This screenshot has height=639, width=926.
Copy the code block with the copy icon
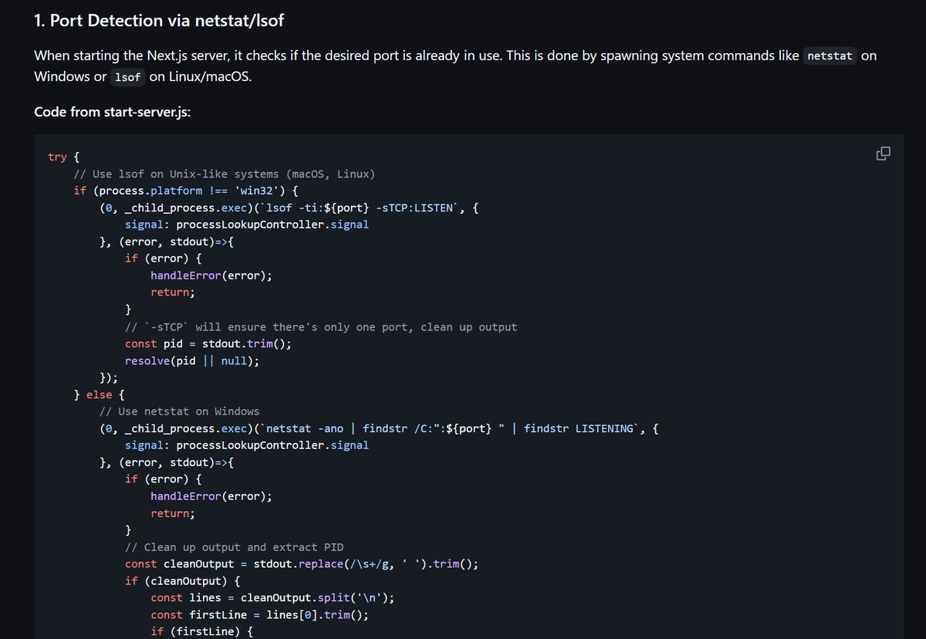click(x=884, y=154)
